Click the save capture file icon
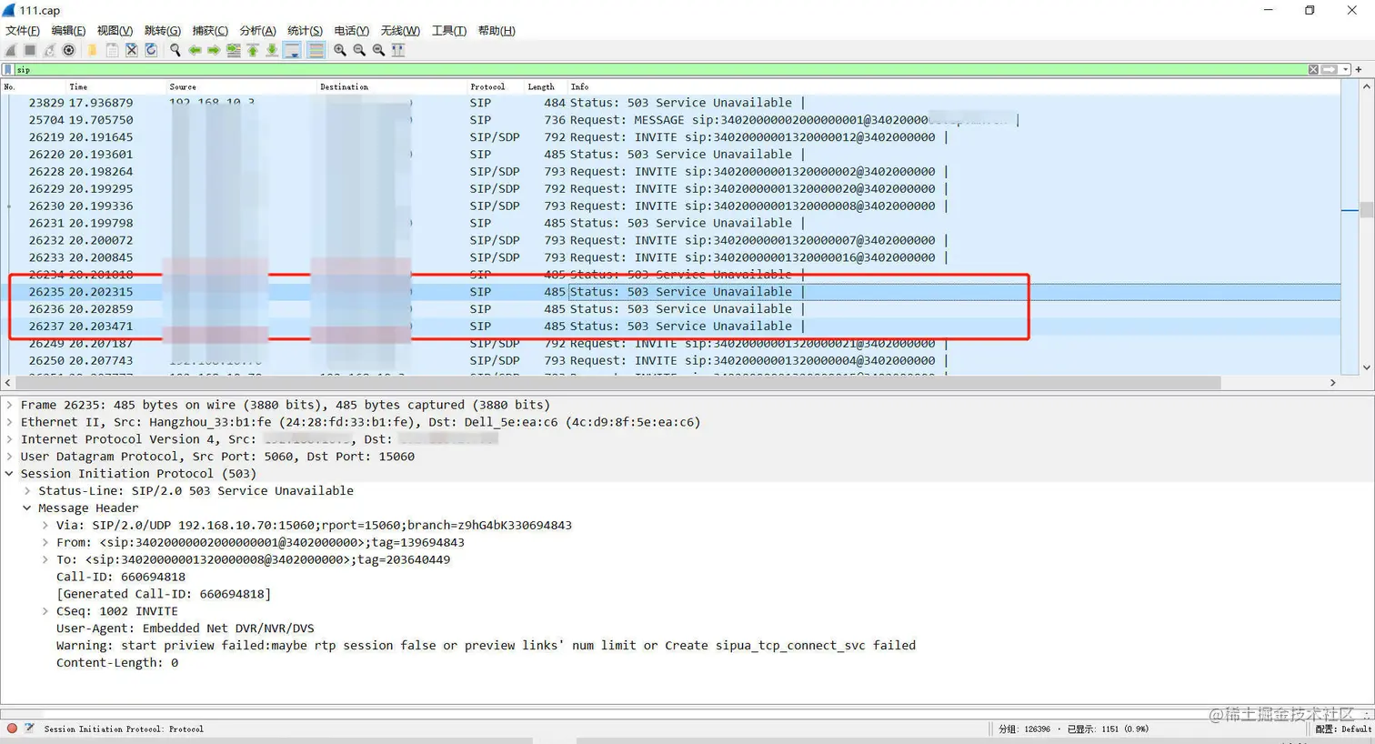1375x744 pixels. point(112,51)
